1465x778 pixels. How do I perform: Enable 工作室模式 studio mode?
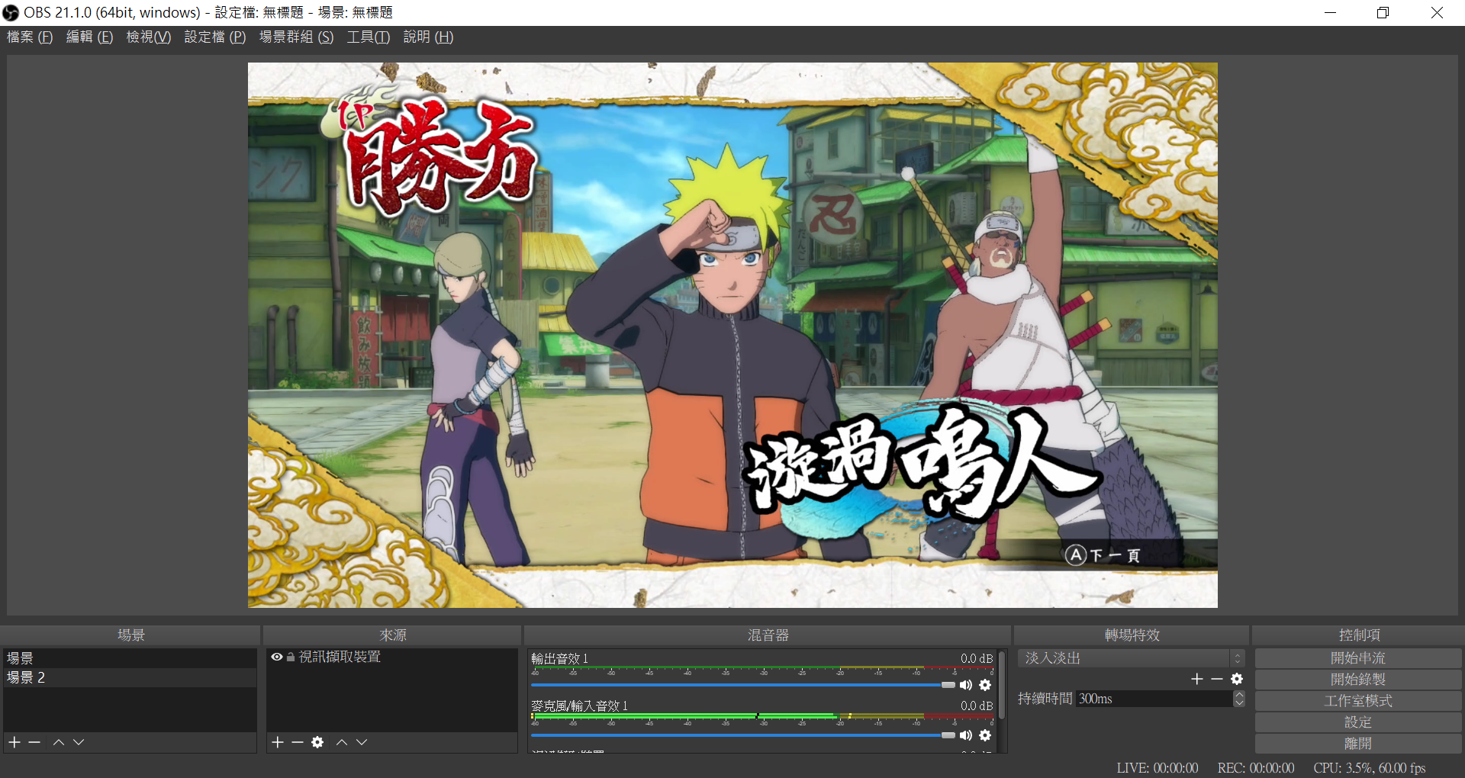[x=1358, y=700]
